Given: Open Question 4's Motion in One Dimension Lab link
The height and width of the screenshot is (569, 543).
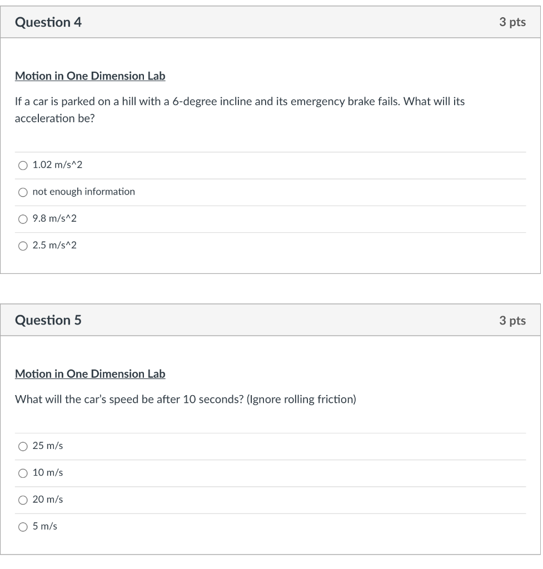Looking at the screenshot, I should pyautogui.click(x=90, y=76).
